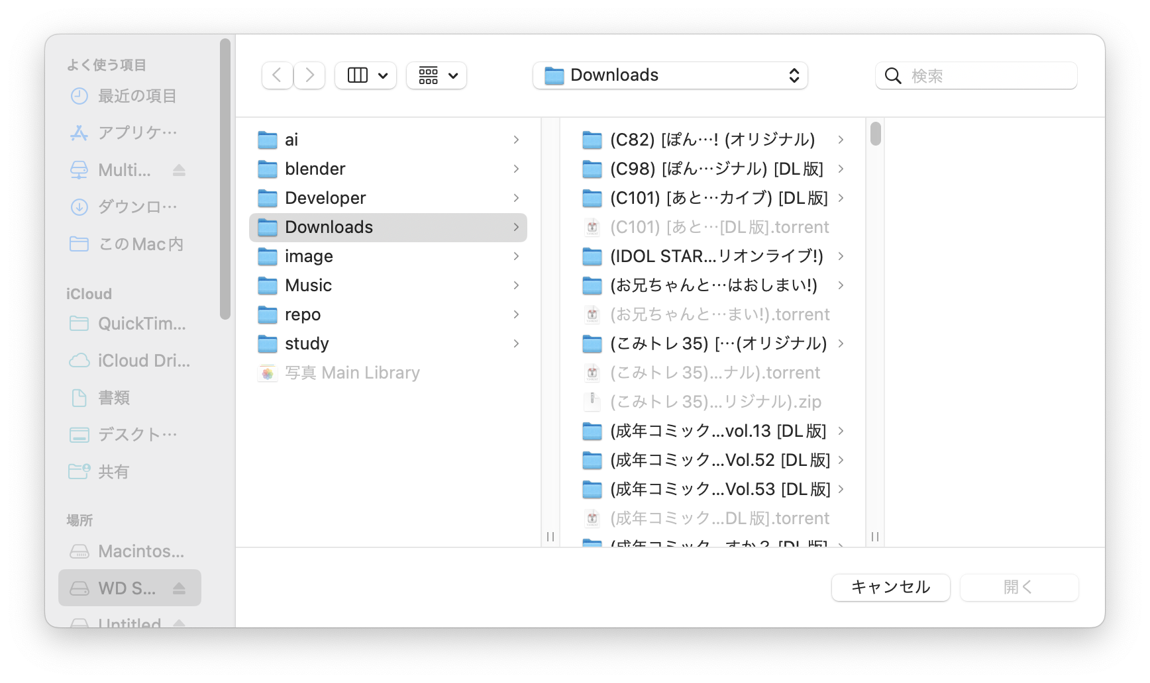This screenshot has width=1150, height=683.
Task: Open iCloud Drive in the sidebar
Action: point(130,361)
